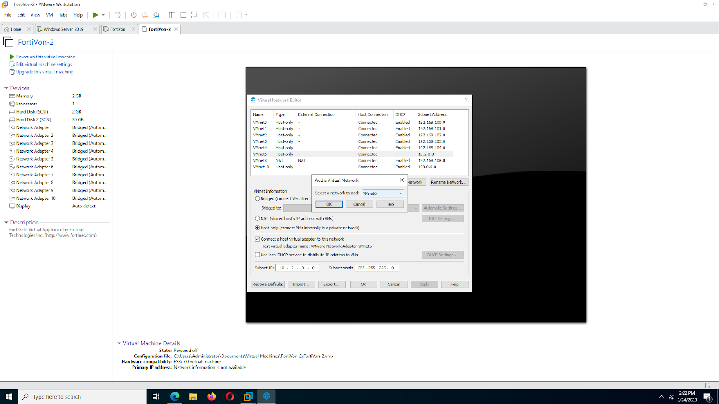This screenshot has height=404, width=719.
Task: Click the Network Adapter 5 icon
Action: [12, 159]
